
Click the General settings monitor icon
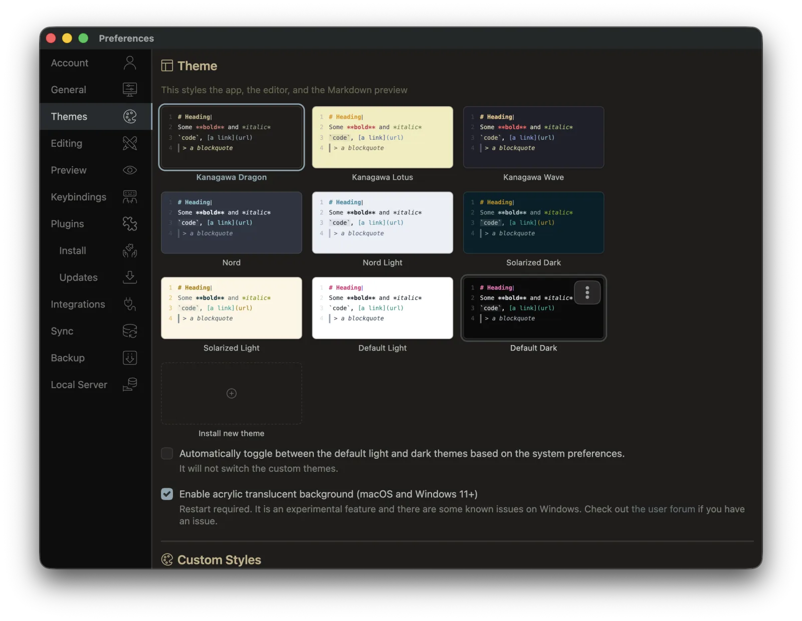(x=130, y=90)
